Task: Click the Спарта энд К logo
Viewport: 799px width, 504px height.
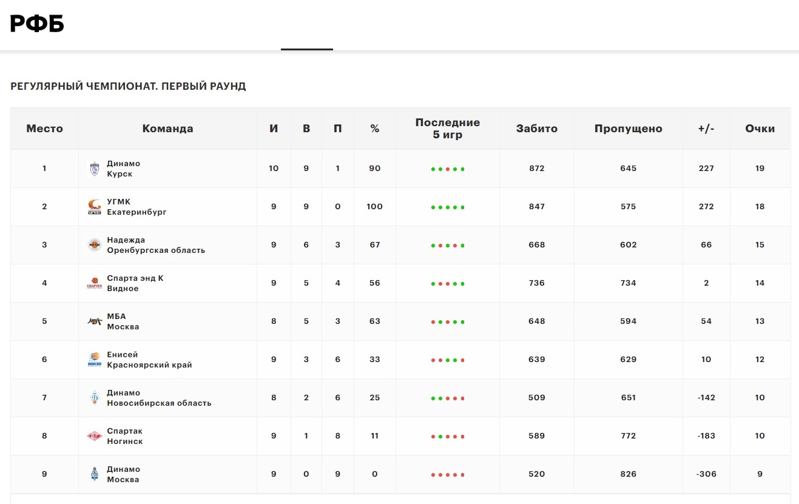Action: tap(94, 283)
